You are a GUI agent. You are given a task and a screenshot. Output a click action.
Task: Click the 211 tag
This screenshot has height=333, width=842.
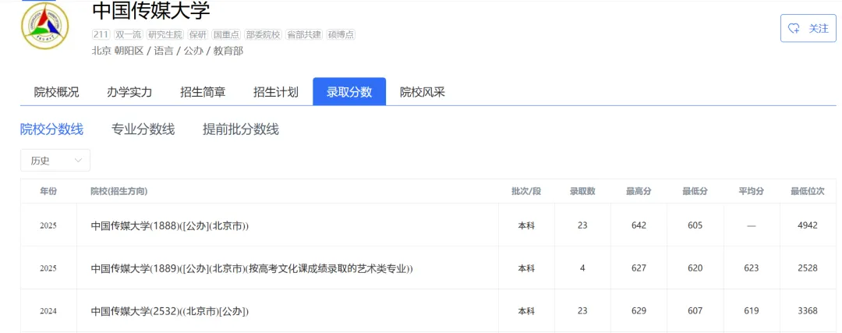tap(101, 34)
